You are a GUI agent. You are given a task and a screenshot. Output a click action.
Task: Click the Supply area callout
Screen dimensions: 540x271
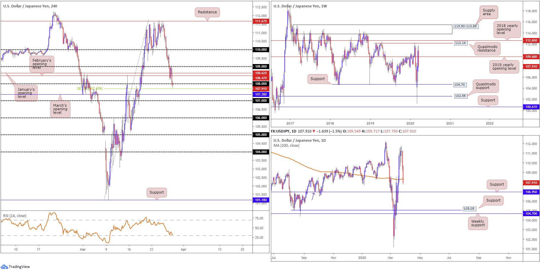[x=489, y=12]
